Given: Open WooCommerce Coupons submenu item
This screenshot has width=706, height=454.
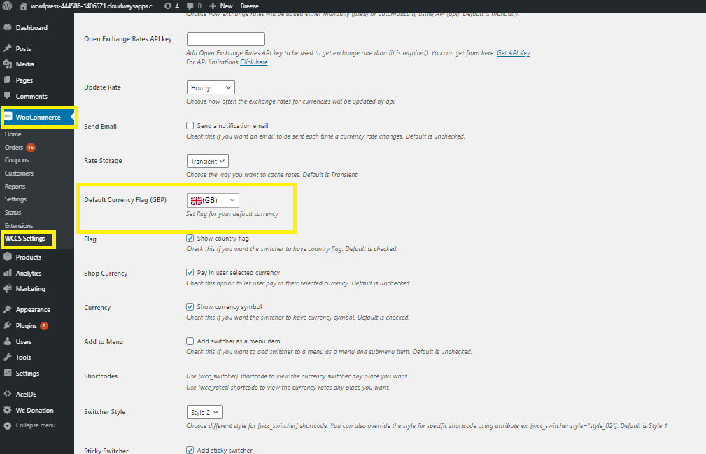Looking at the screenshot, I should (x=17, y=159).
